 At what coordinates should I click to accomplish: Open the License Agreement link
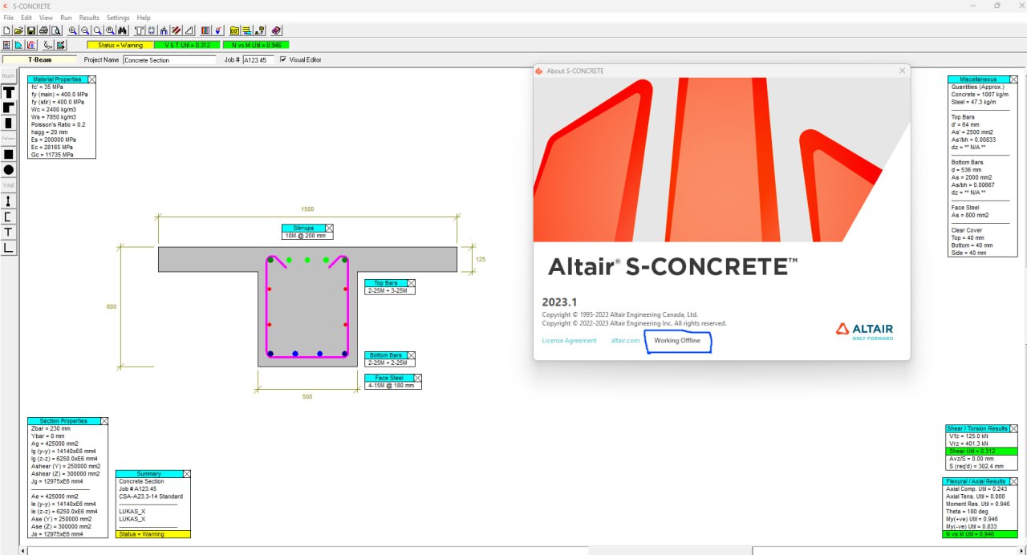click(x=570, y=341)
